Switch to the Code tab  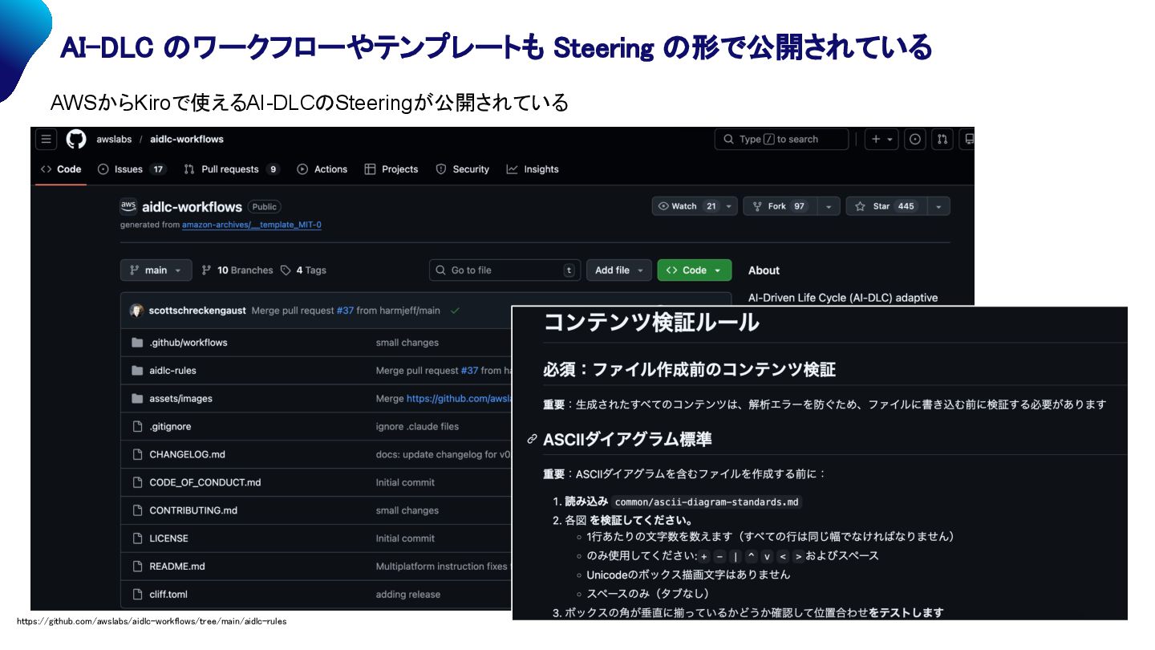pos(61,169)
